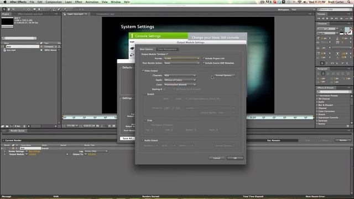354x199 pixels.
Task: Enable the Stretch checkbox
Action: [x=145, y=94]
